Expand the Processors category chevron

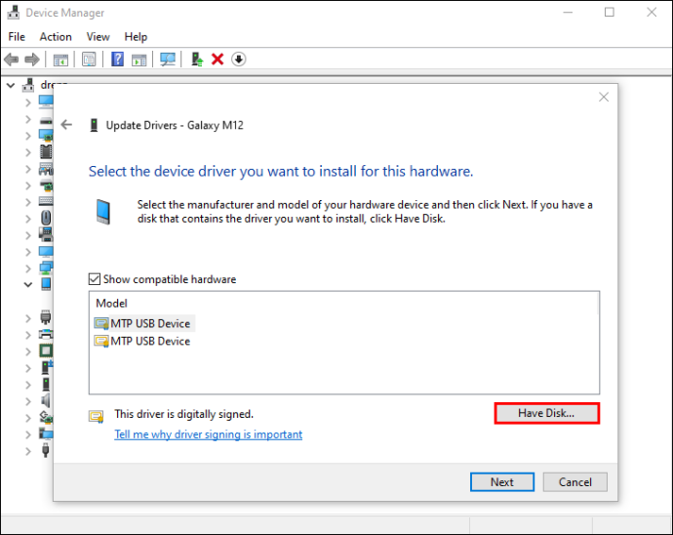pos(28,351)
